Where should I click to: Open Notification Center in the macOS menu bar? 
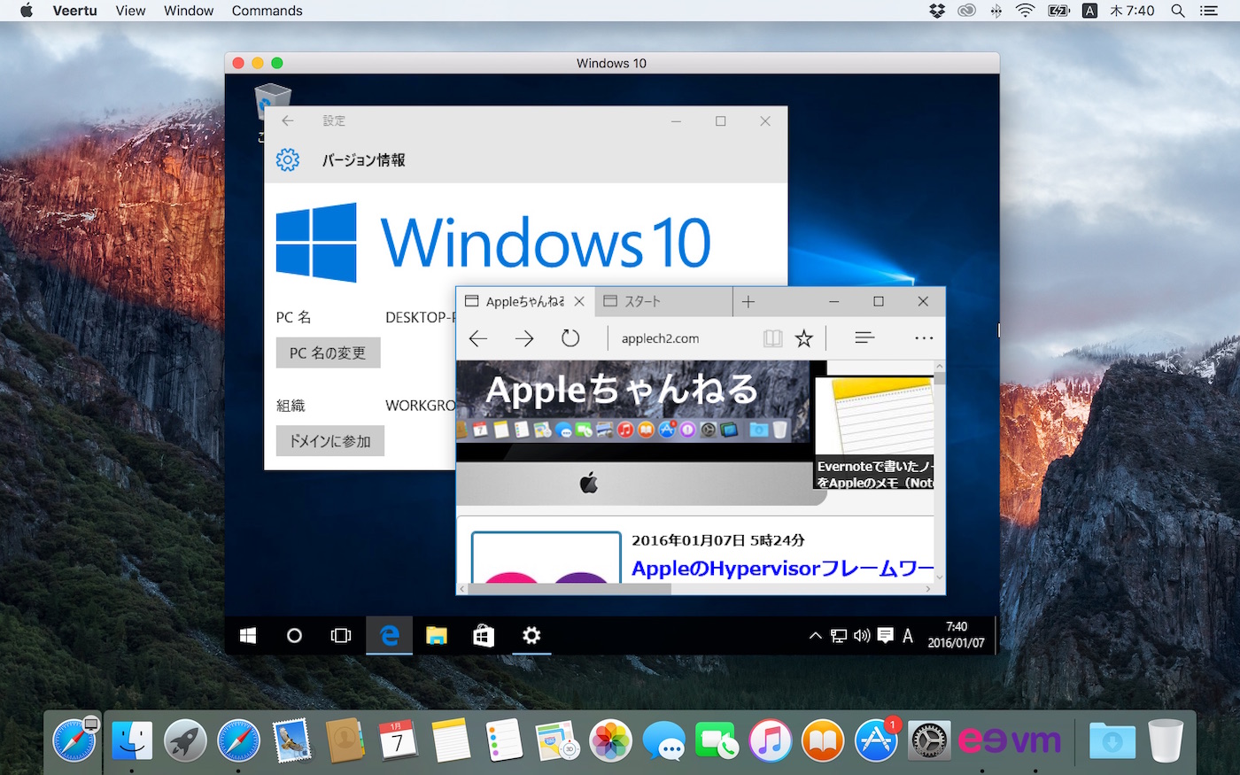tap(1208, 11)
